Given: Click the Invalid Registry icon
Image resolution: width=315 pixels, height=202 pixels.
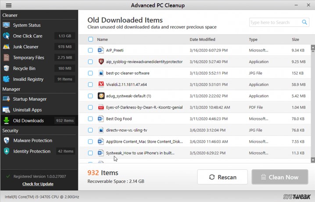Looking at the screenshot, I should point(6,79).
